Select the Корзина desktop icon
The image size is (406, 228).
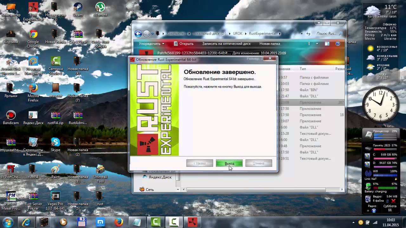tap(11, 37)
